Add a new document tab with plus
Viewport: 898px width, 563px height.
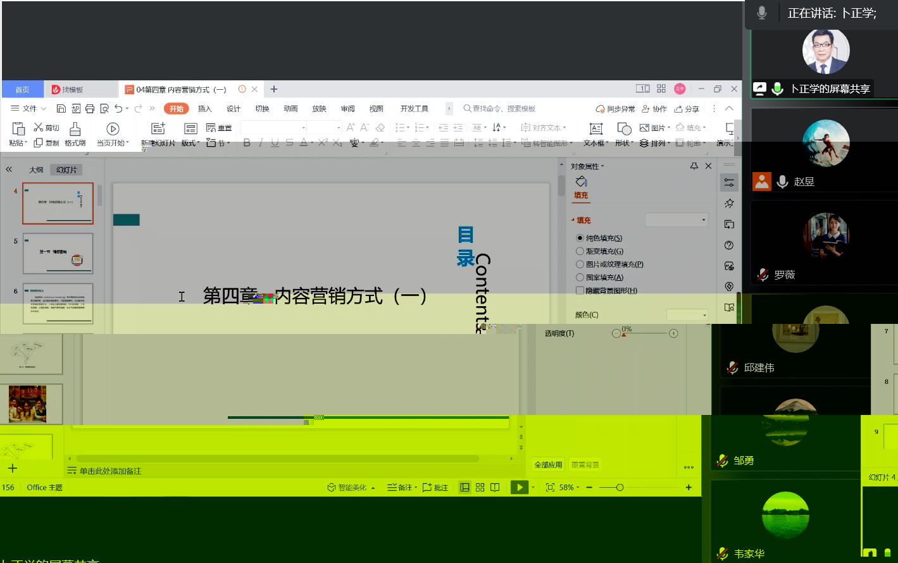pos(274,89)
